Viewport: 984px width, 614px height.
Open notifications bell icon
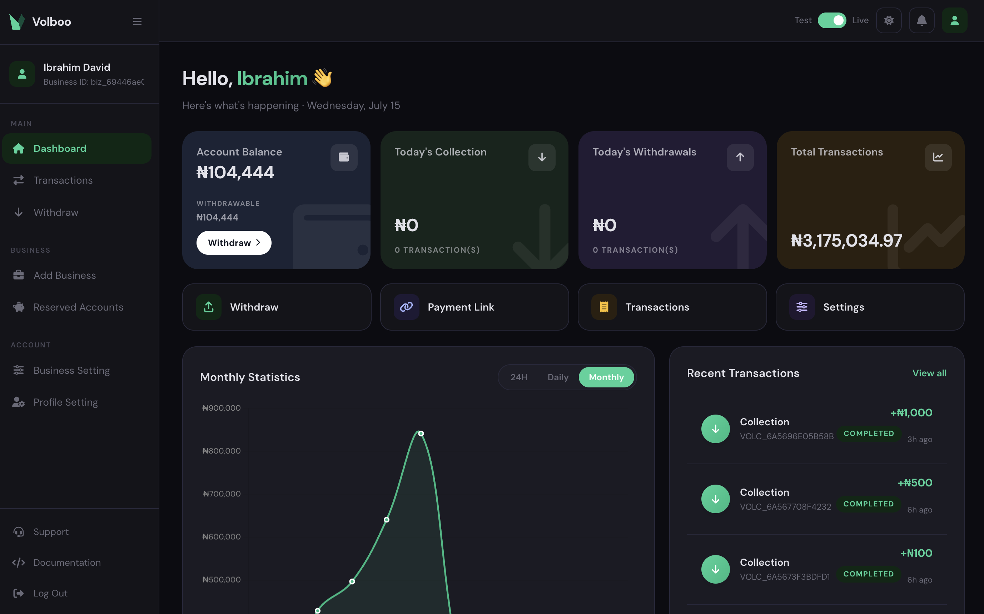[x=921, y=20]
